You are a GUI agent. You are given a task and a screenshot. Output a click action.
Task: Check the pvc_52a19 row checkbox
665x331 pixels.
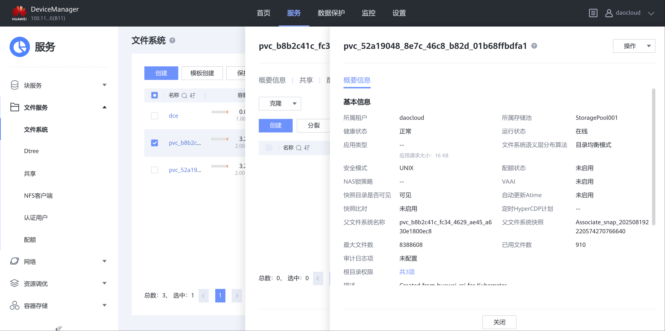tap(155, 170)
